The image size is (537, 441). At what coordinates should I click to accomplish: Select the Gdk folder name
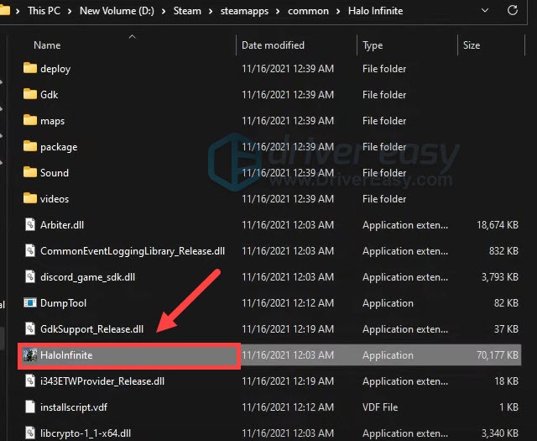[50, 95]
